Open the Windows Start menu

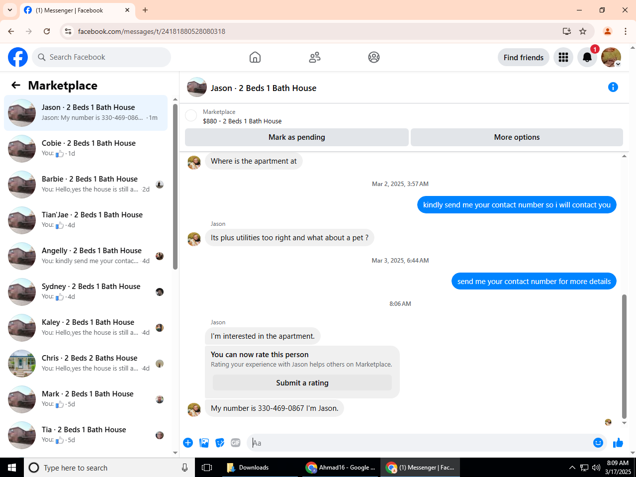12,468
